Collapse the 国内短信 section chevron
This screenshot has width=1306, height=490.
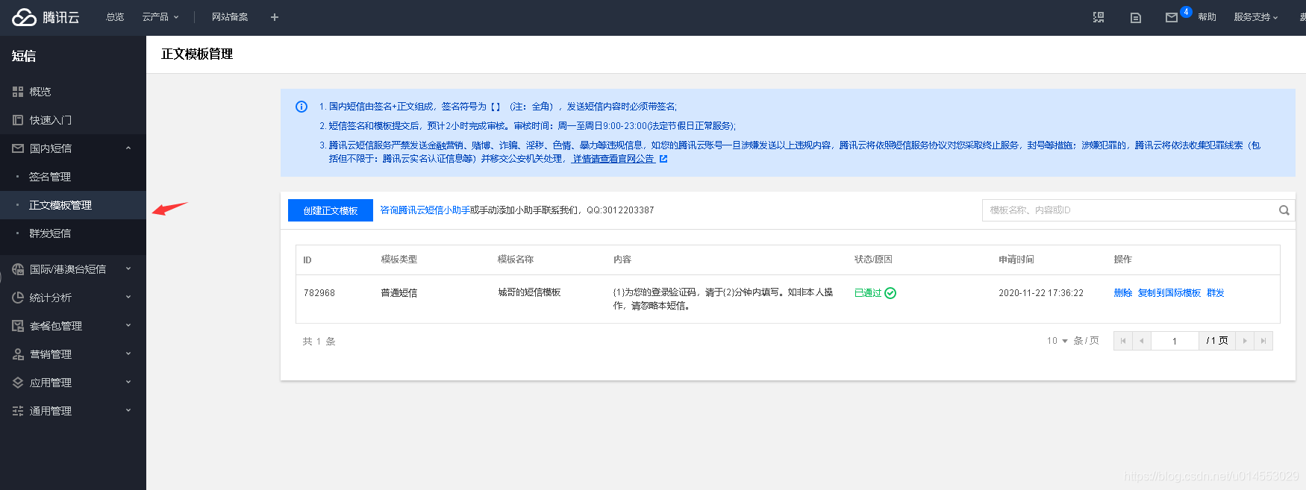pos(128,148)
